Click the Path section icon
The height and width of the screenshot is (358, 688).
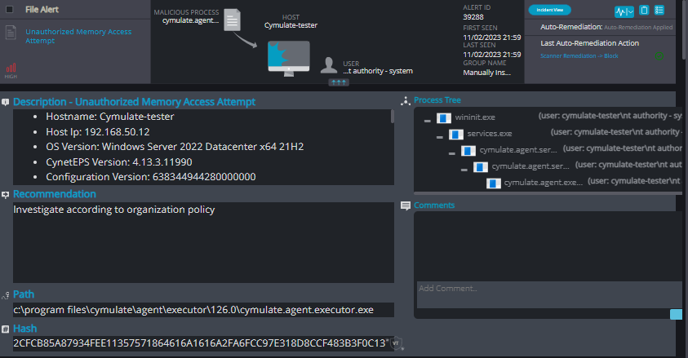click(x=5, y=295)
